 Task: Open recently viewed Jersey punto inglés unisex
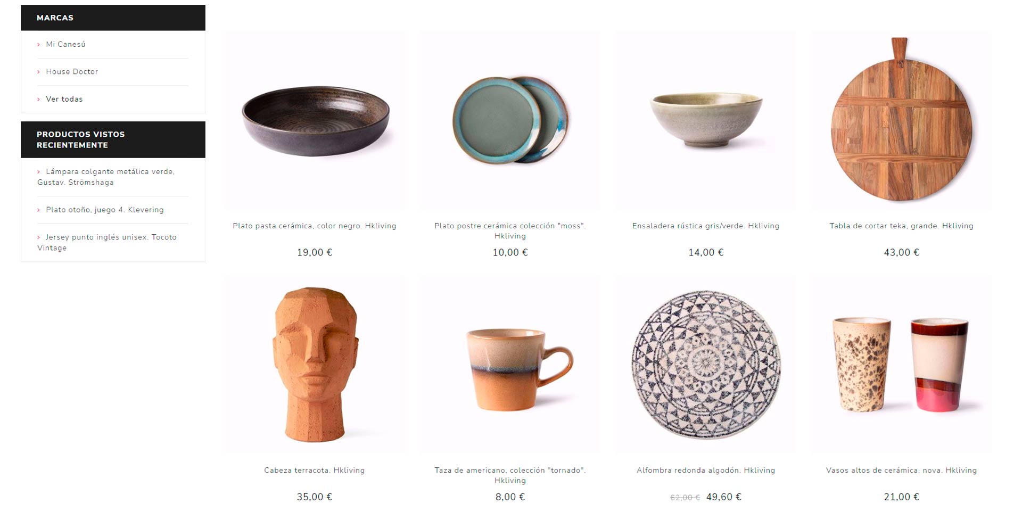107,242
